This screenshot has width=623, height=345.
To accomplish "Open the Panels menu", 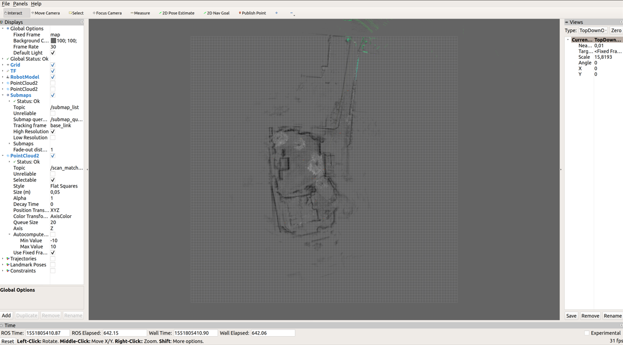I will 20,4.
